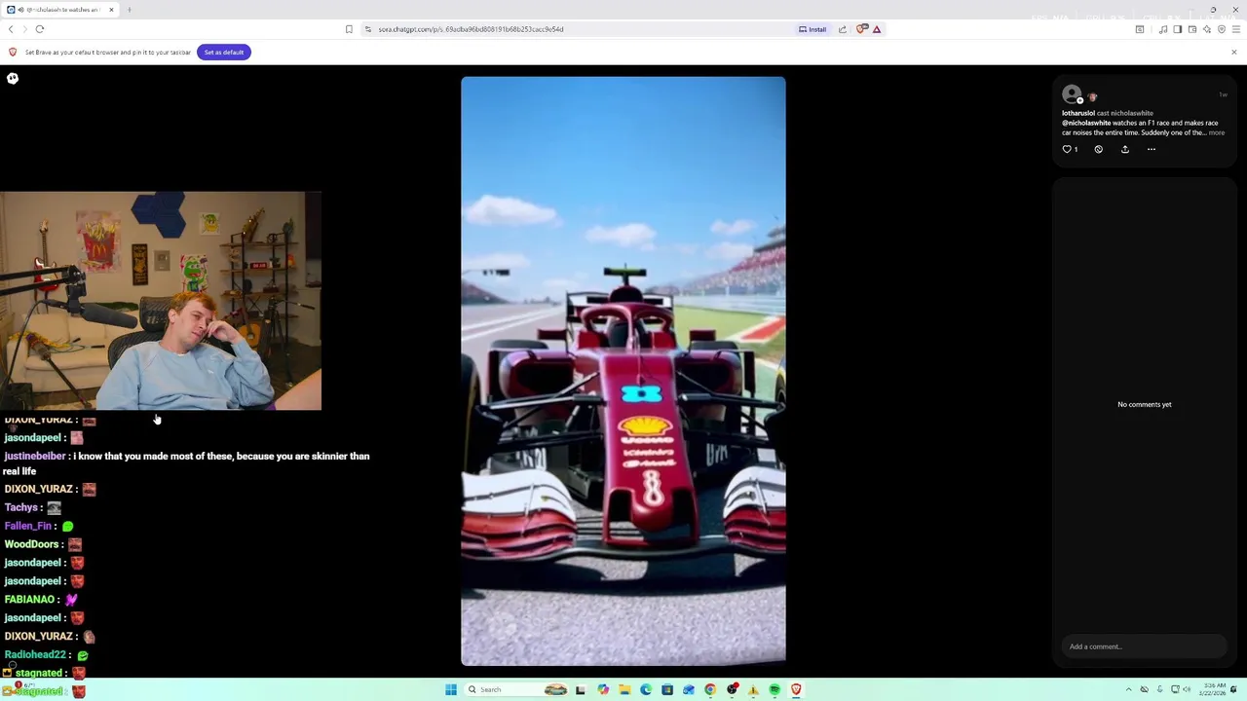Image resolution: width=1247 pixels, height=701 pixels.
Task: Click the Tachys chat username
Action: pos(20,507)
